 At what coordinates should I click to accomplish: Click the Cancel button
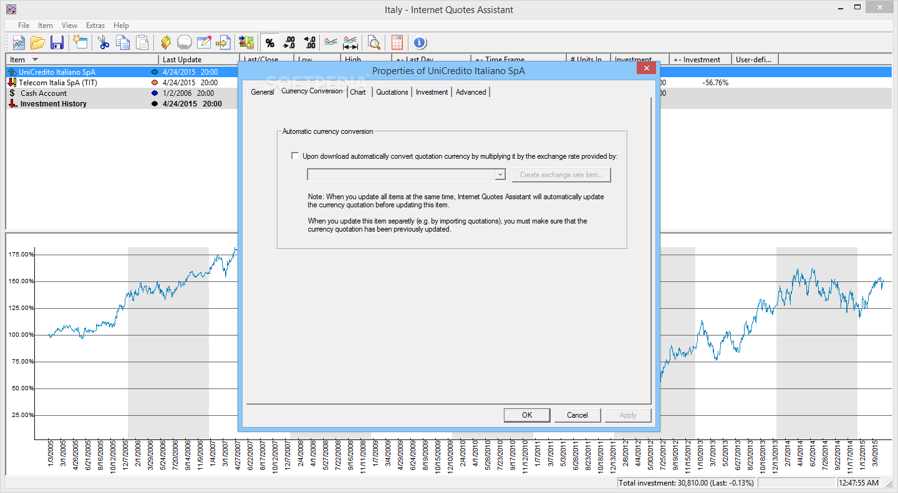577,415
